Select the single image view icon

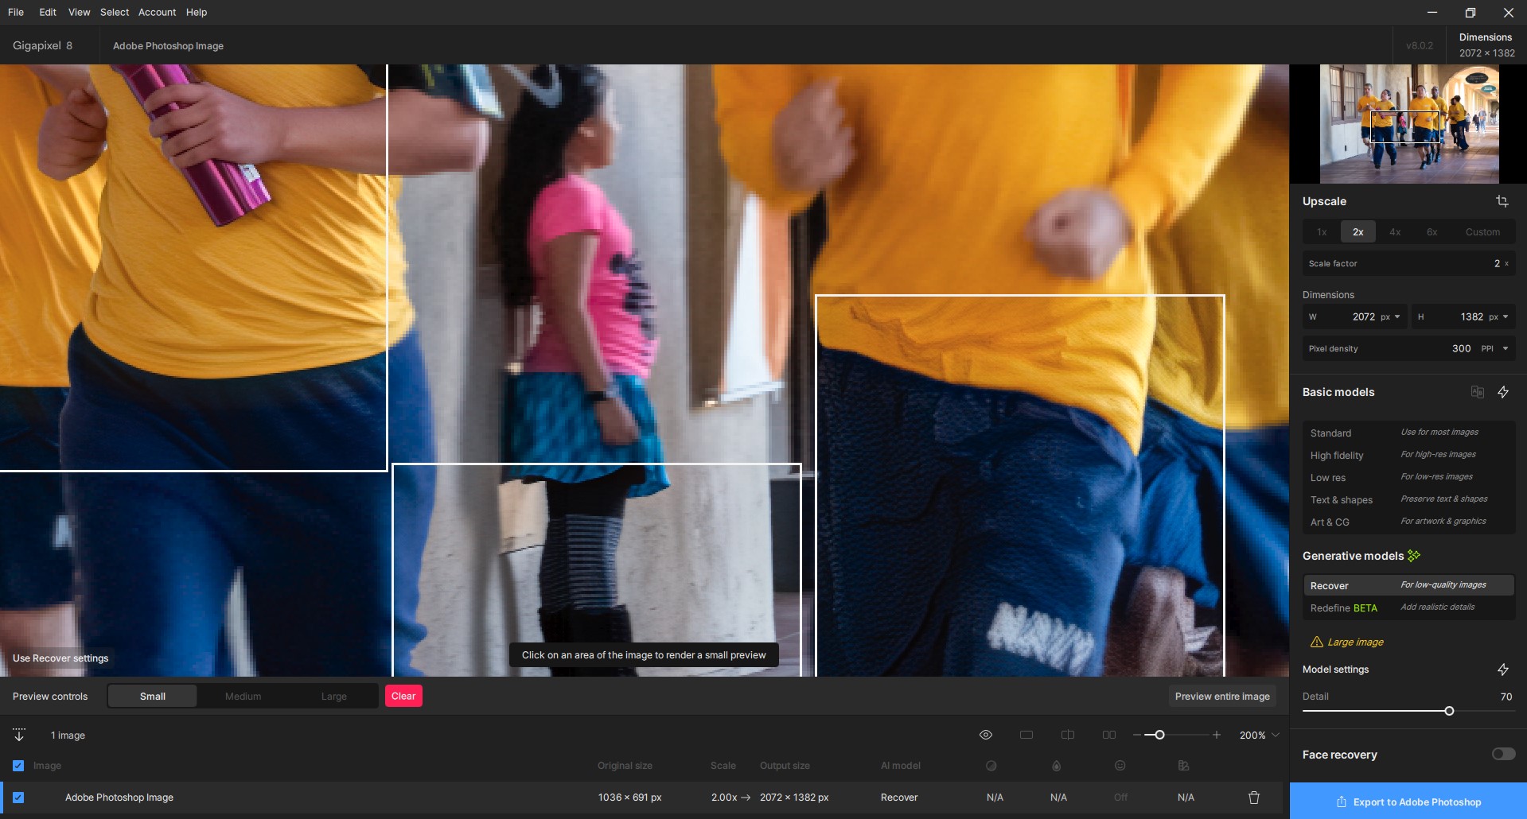pos(1026,735)
